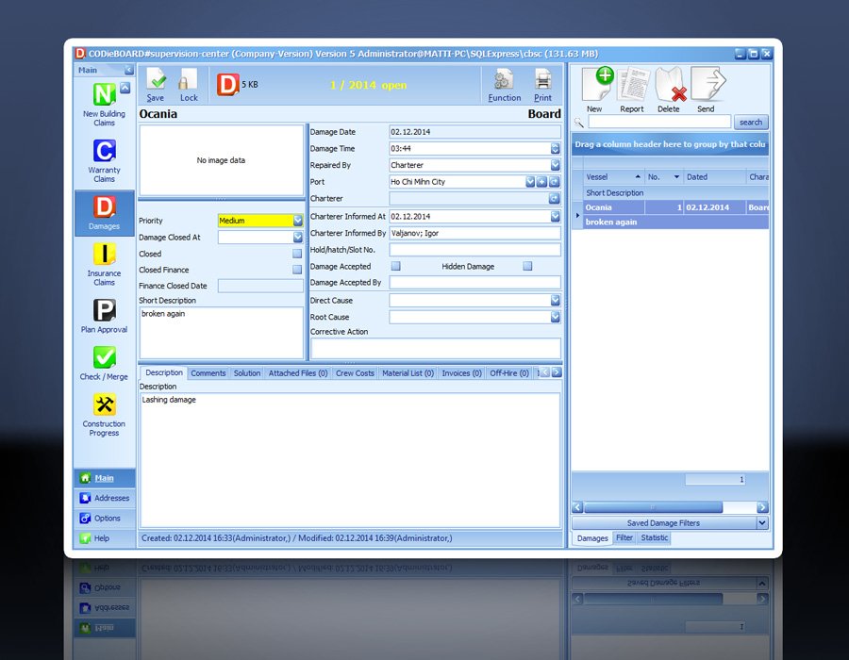Sort list by Vessel column
849x660 pixels.
613,177
